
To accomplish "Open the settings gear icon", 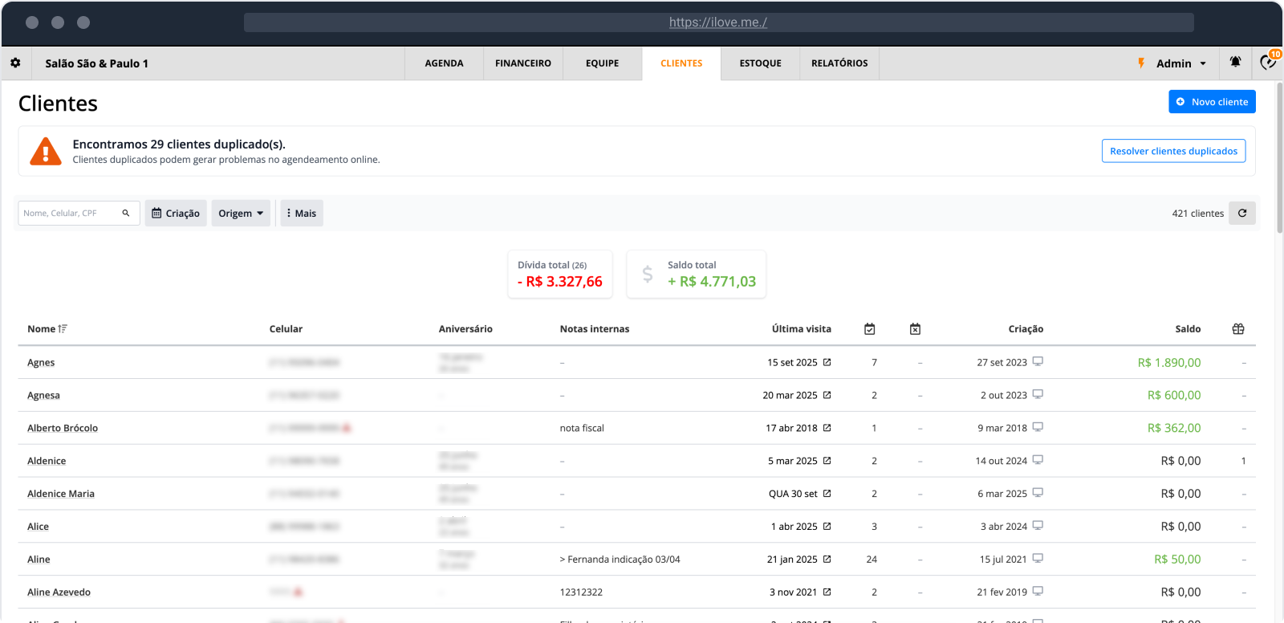I will coord(15,63).
